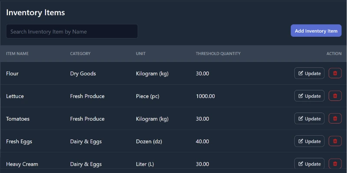Update the Flour item
Screen dimensions: 347x173
point(309,74)
